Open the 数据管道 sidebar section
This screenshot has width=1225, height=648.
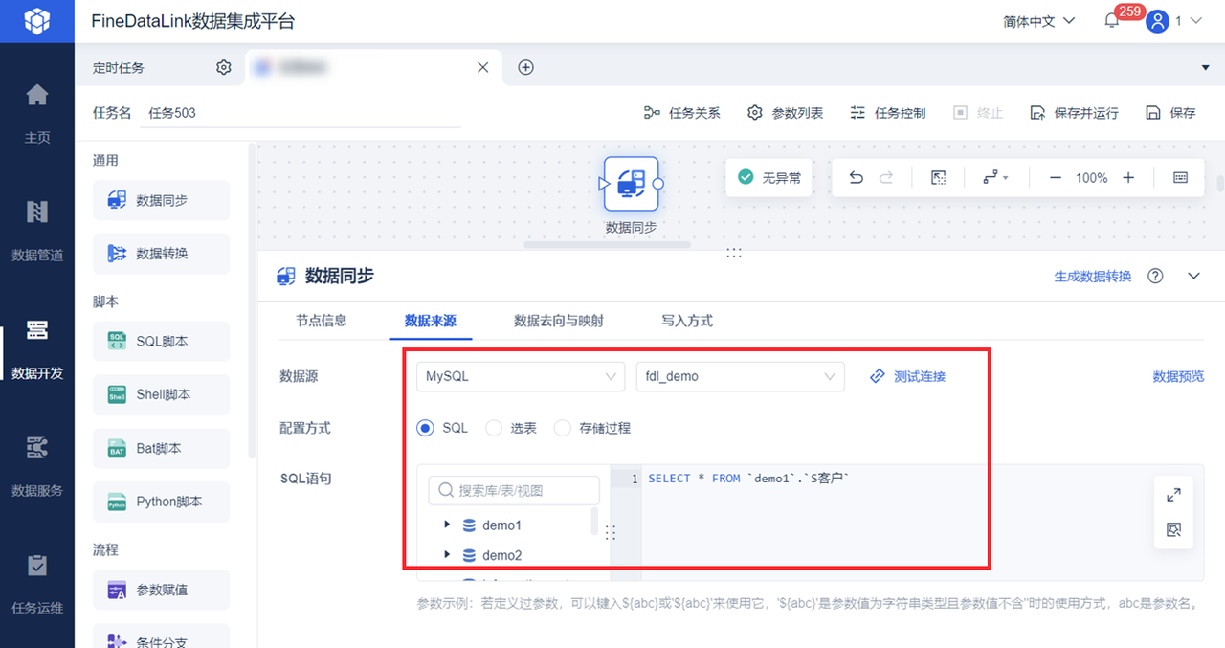click(37, 231)
